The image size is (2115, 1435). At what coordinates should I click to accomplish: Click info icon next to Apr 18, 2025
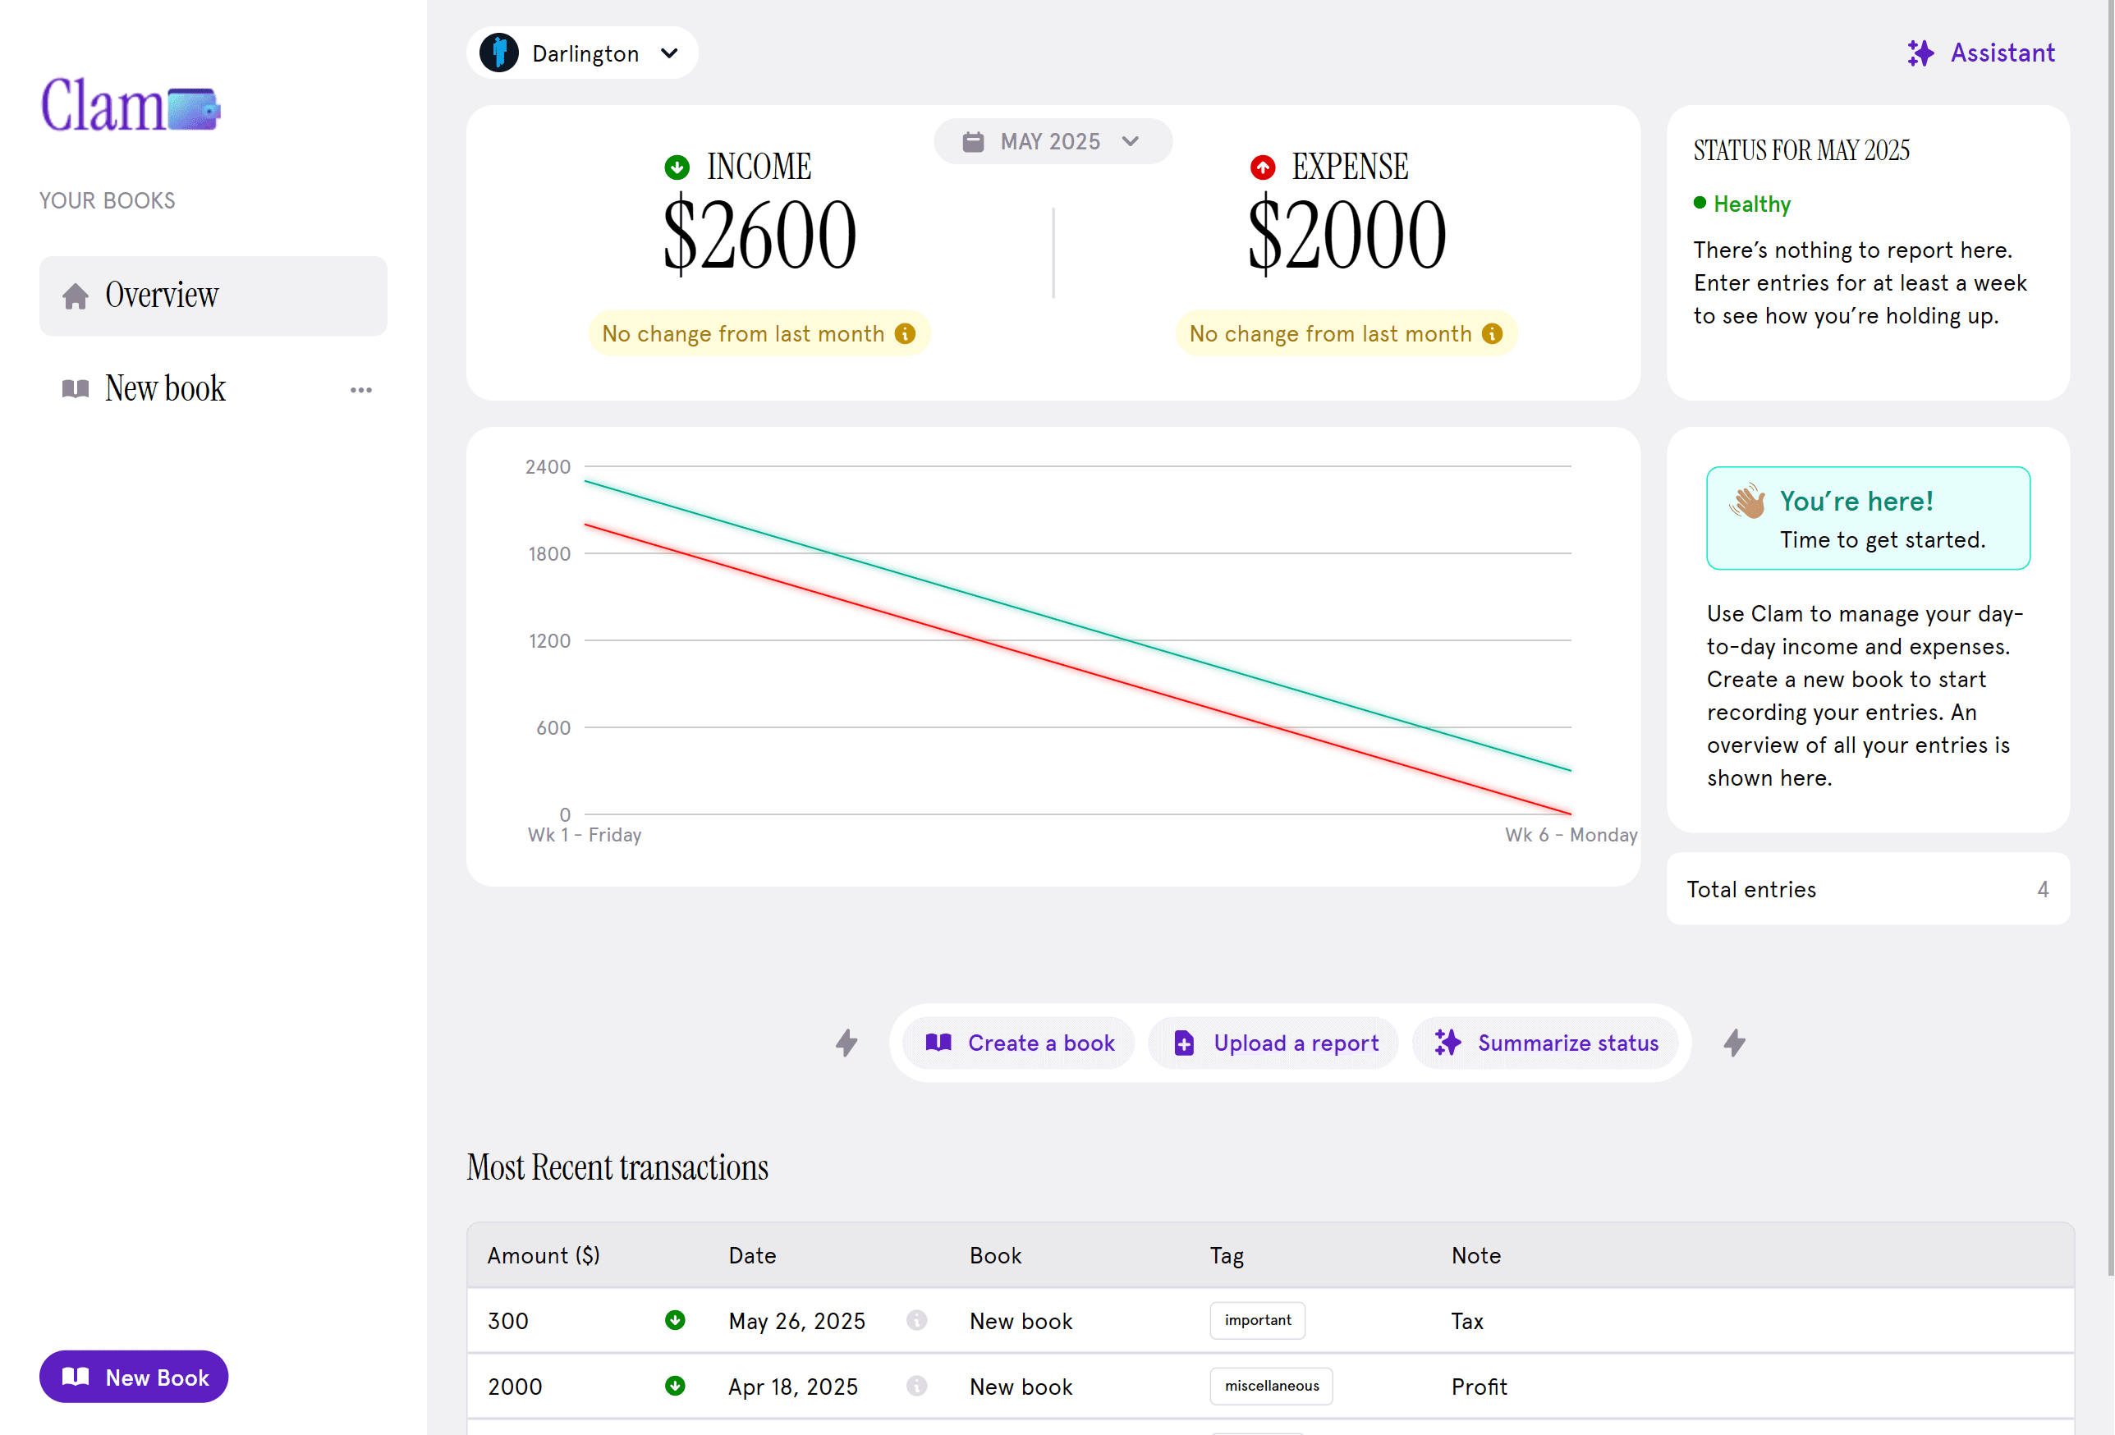coord(916,1386)
